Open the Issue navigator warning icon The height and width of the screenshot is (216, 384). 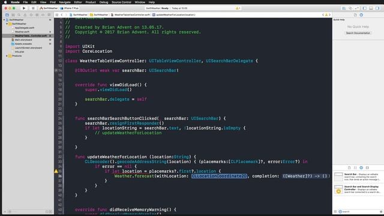point(25,15)
